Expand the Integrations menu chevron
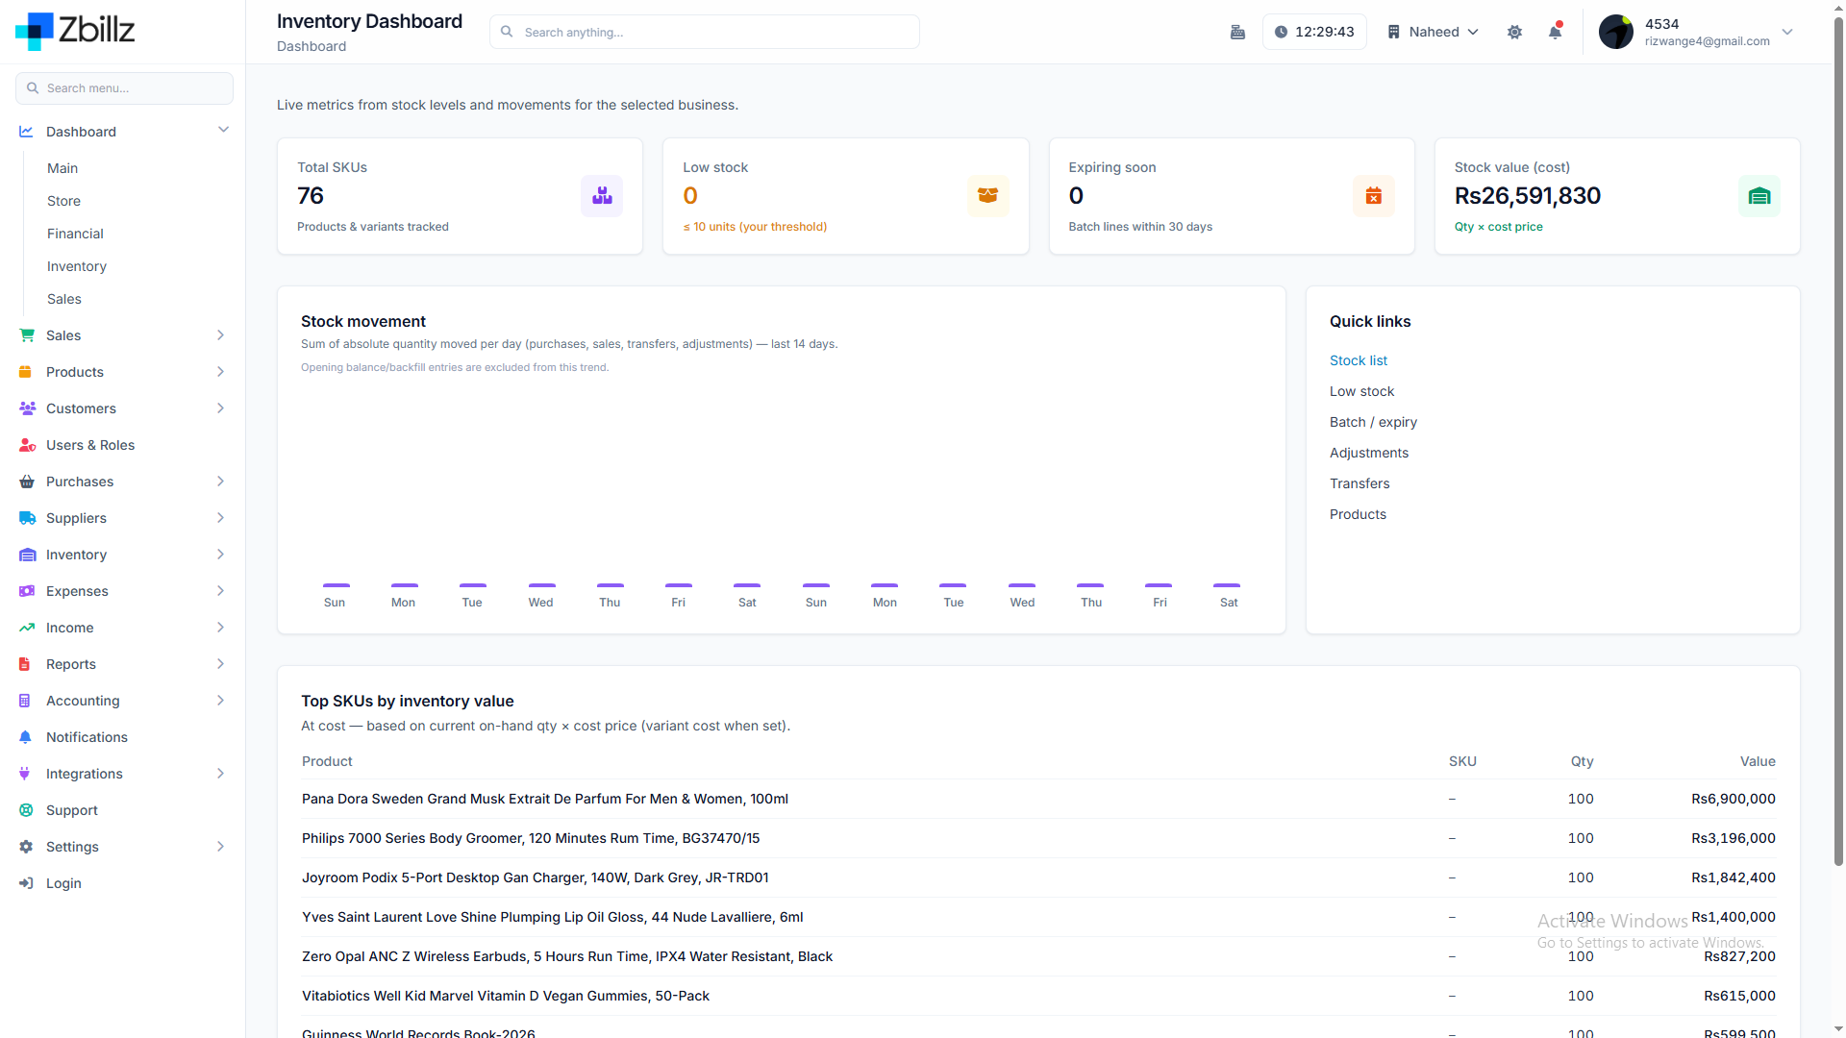 coord(220,774)
